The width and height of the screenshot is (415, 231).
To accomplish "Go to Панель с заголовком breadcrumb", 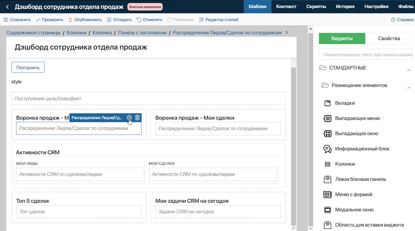I will (142, 33).
